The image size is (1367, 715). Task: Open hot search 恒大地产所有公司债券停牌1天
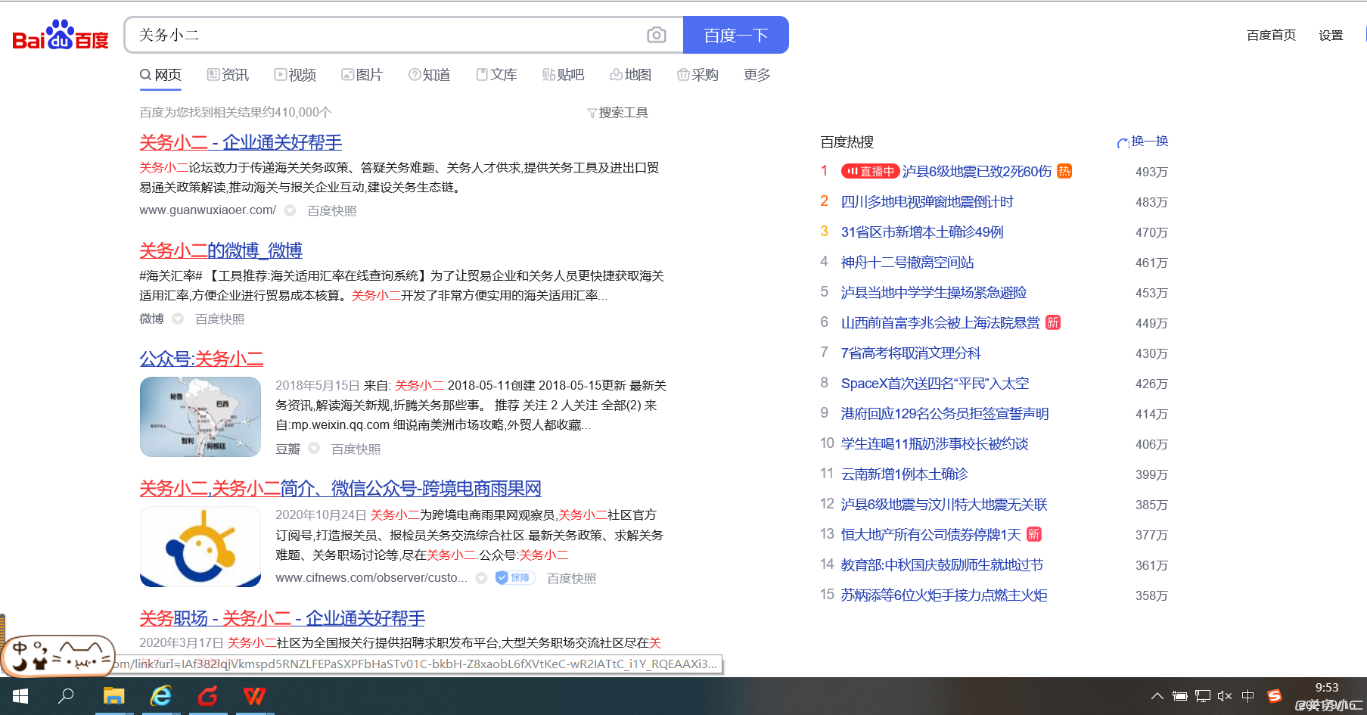pyautogui.click(x=930, y=535)
